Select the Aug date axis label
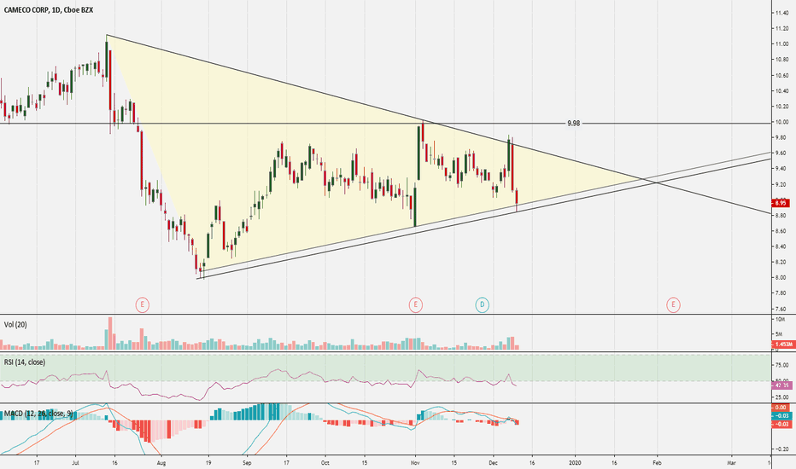Viewport: 796px width, 469px height. 161,462
